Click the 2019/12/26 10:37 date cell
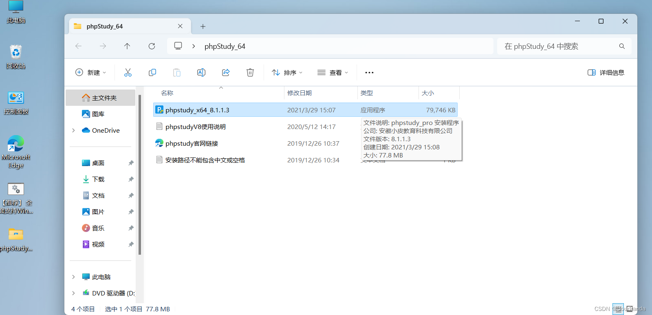 (x=313, y=143)
